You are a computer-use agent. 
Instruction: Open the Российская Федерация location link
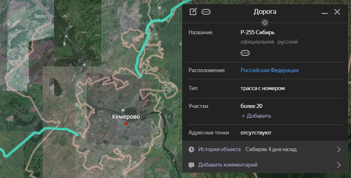coord(270,70)
